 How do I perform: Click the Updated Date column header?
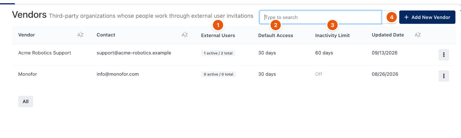(388, 35)
